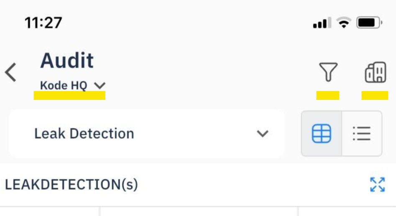Switch to grid table view
Image resolution: width=396 pixels, height=216 pixels.
322,134
